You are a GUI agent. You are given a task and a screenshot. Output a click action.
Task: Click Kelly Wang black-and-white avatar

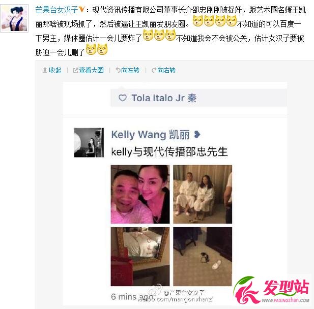89,143
